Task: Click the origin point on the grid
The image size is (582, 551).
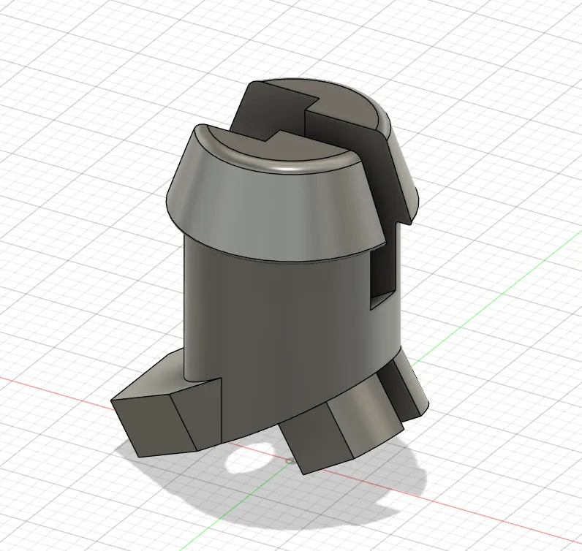Action: [289, 462]
